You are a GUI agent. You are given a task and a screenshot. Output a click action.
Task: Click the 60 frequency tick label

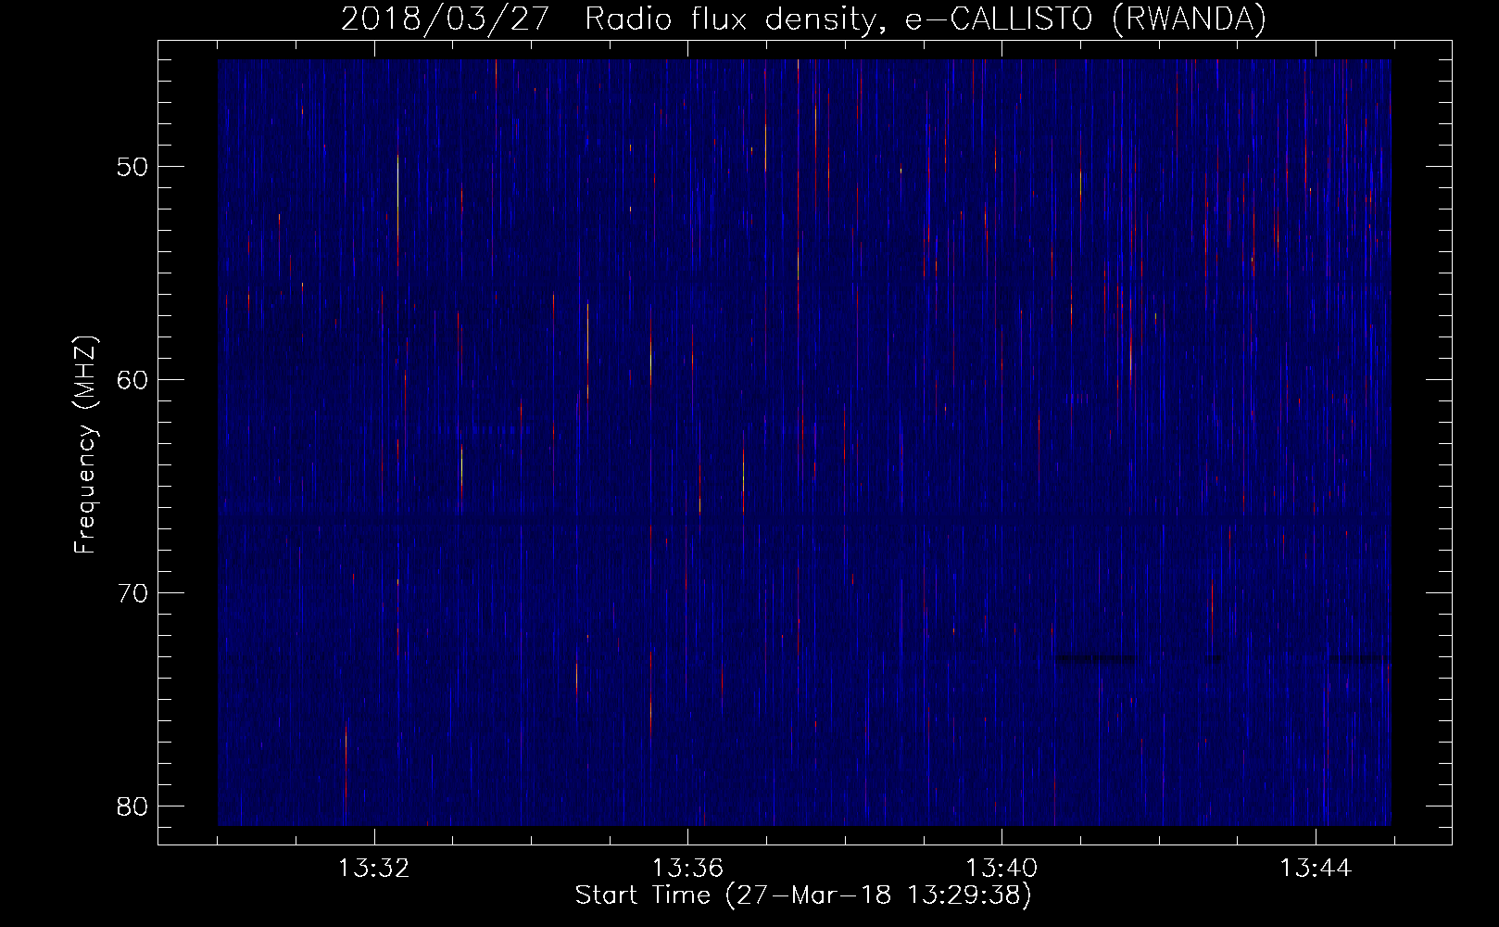132,380
